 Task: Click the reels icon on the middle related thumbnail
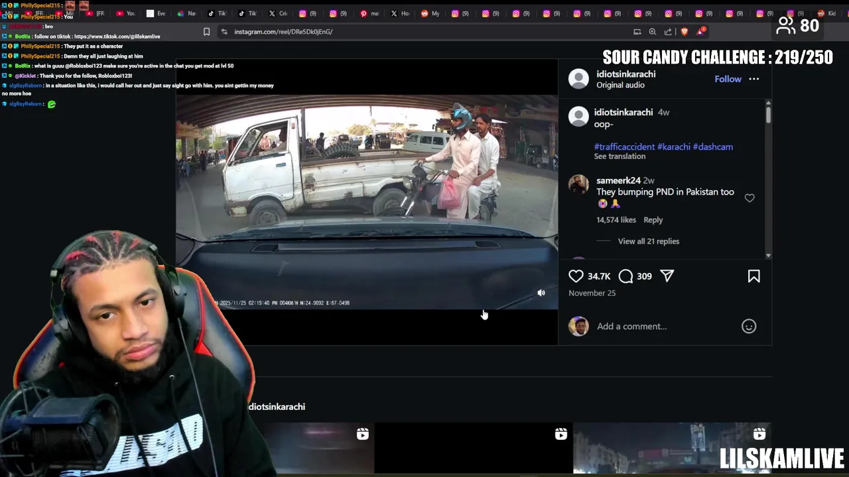[x=561, y=434]
